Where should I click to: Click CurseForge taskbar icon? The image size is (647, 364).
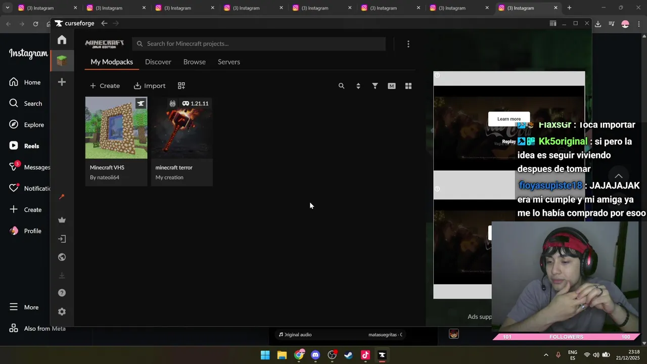point(382,355)
